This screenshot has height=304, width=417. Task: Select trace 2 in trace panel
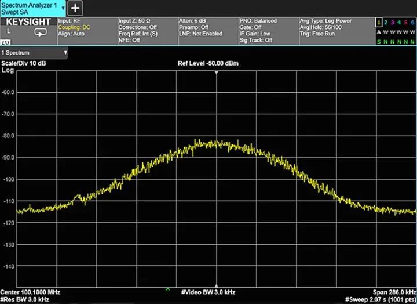(x=385, y=22)
